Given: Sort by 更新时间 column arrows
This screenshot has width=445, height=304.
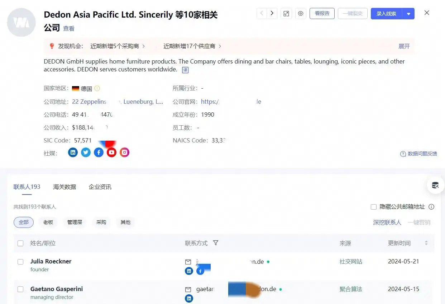Looking at the screenshot, I should (426, 243).
